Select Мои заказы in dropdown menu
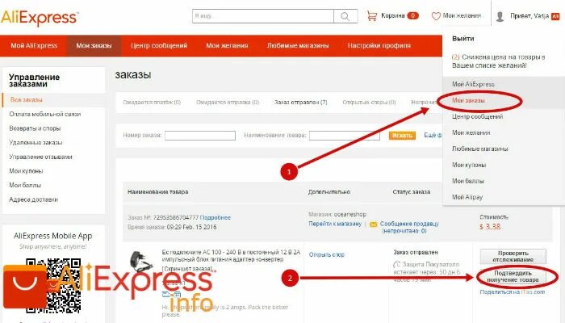Viewport: 565px width, 323px height. coord(468,100)
